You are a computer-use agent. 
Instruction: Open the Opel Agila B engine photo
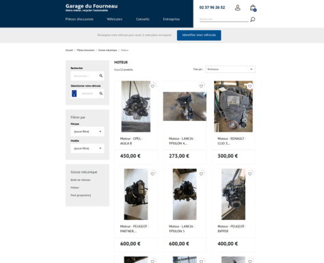pyautogui.click(x=136, y=107)
